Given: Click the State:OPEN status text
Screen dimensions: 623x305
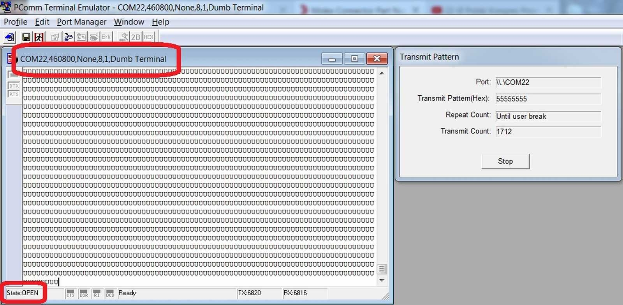Looking at the screenshot, I should [22, 293].
